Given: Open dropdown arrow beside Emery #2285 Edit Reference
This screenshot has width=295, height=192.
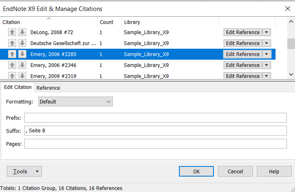Looking at the screenshot, I should click(x=267, y=54).
